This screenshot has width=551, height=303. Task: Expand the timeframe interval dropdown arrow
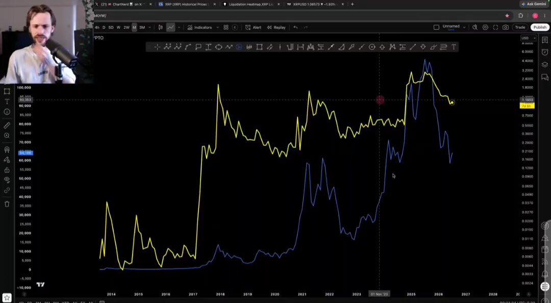149,28
